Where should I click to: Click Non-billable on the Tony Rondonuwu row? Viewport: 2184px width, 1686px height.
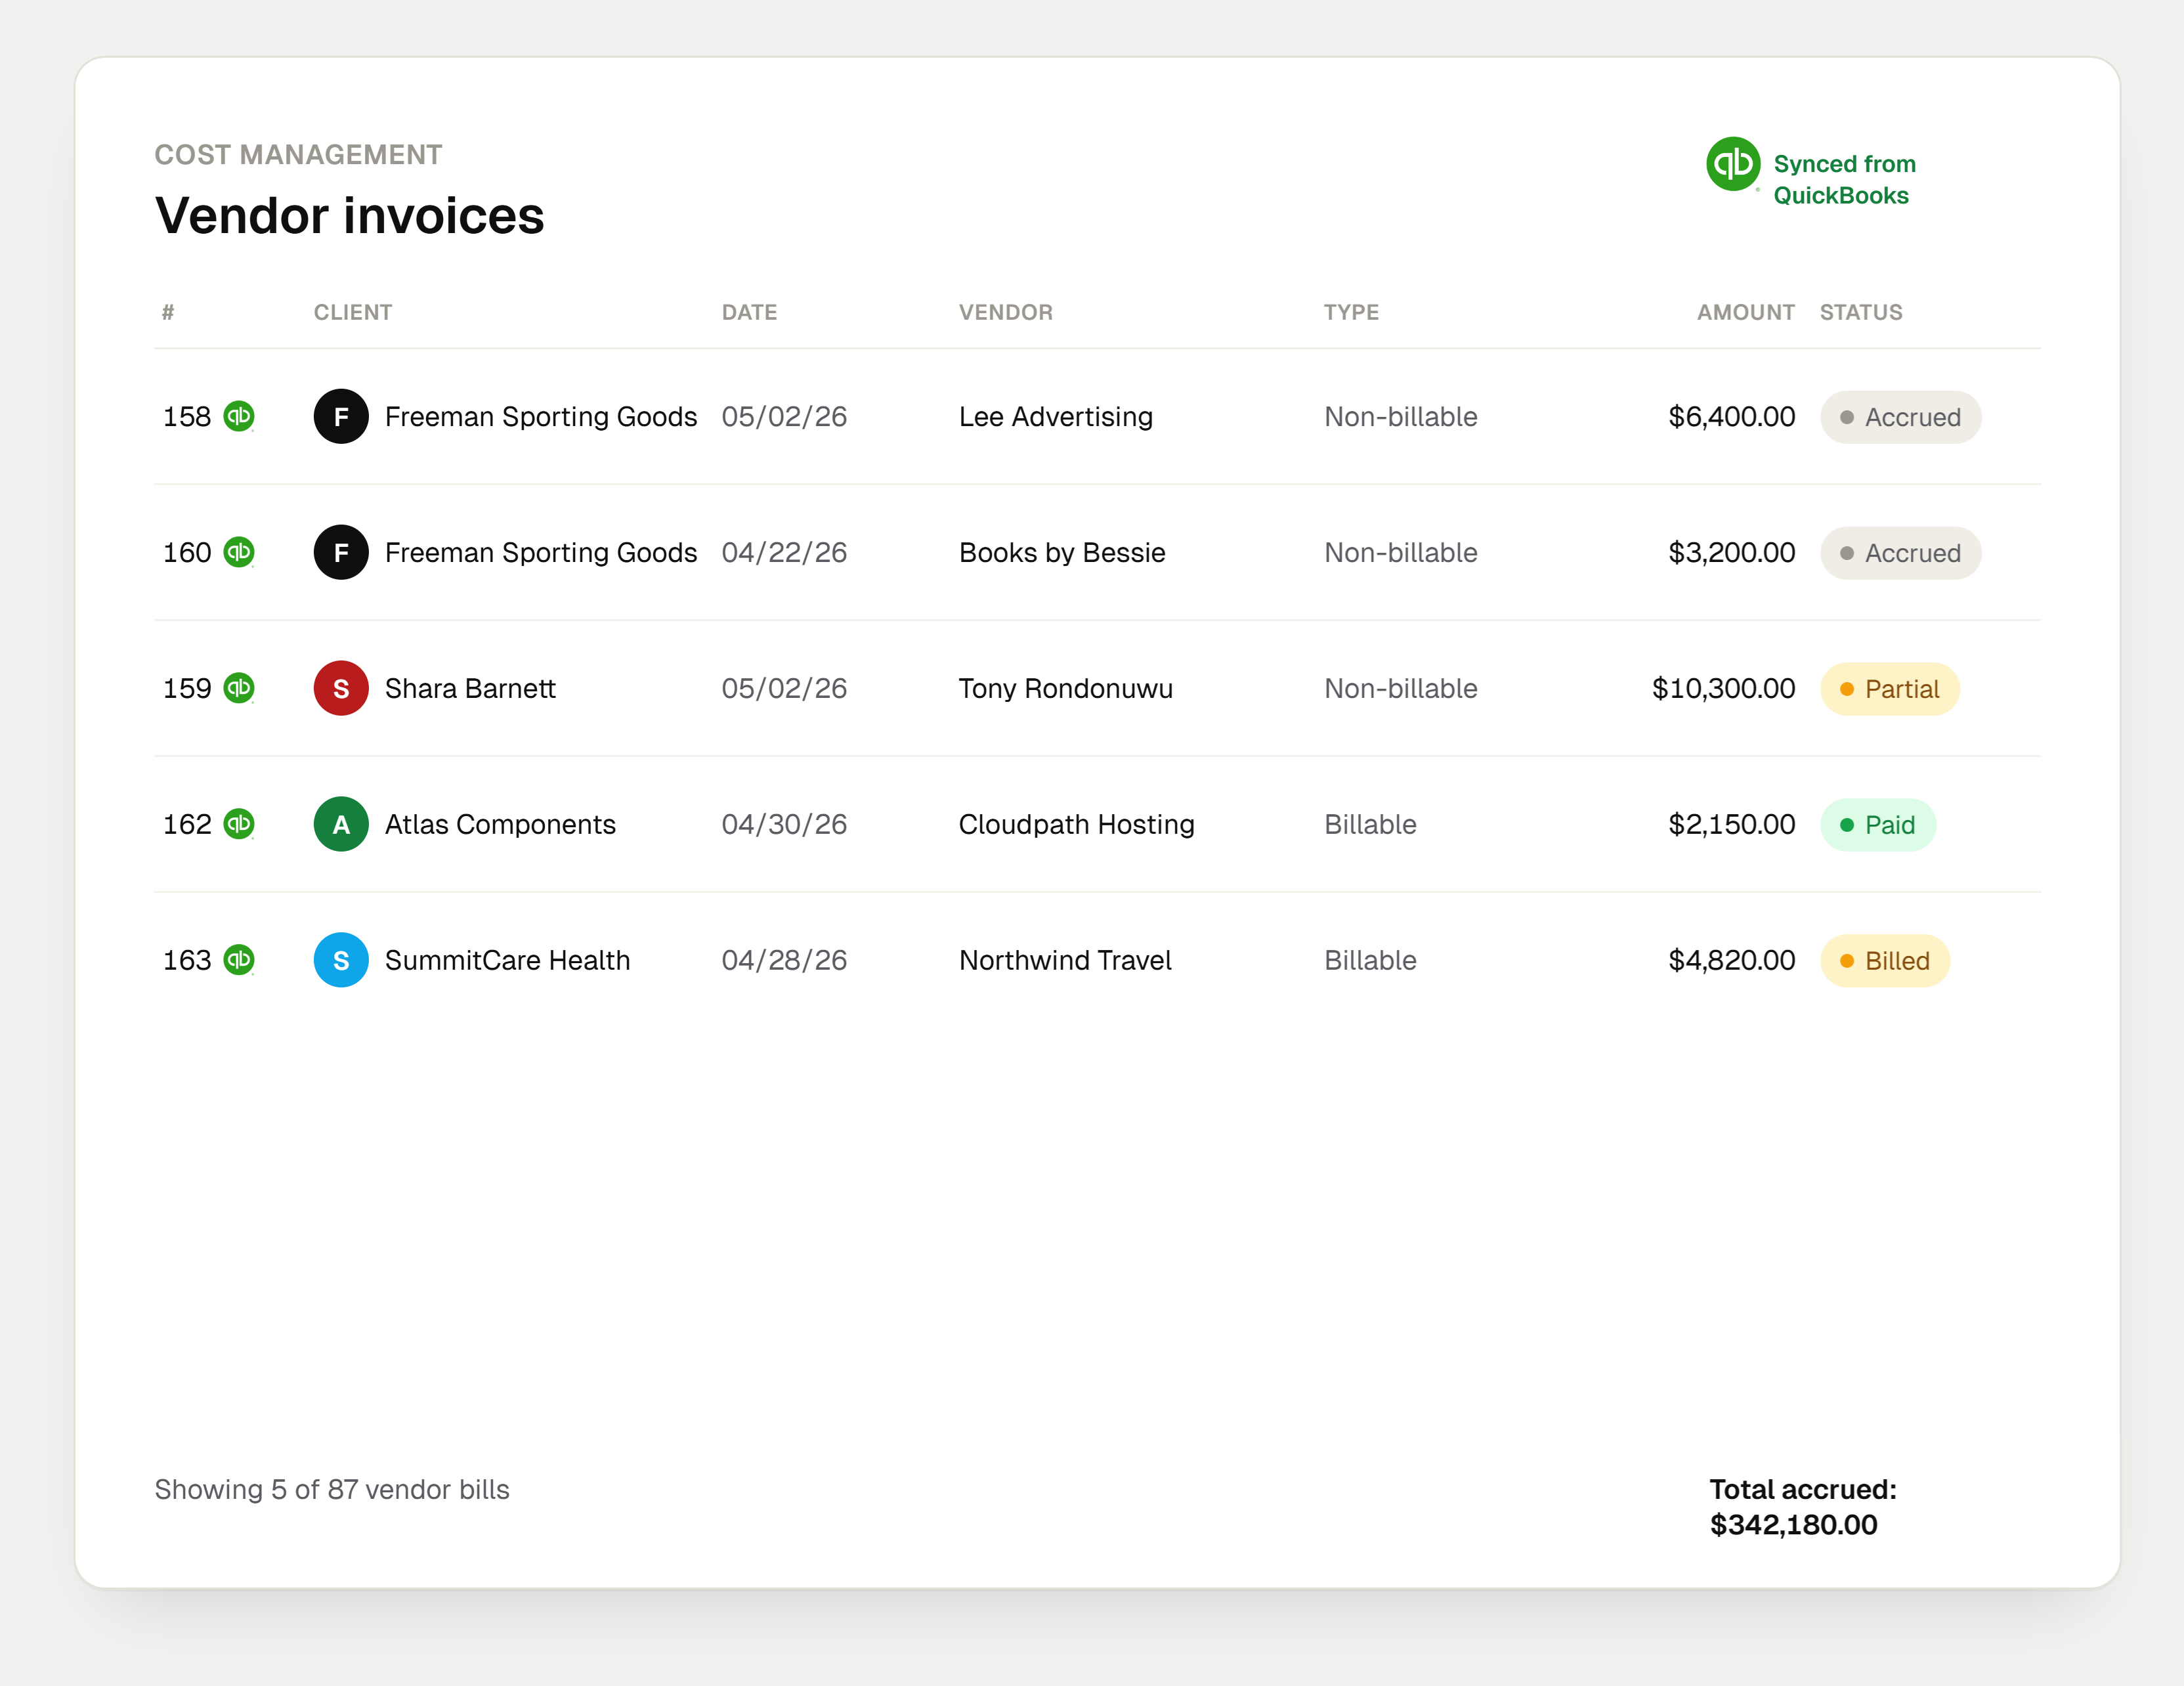1401,688
